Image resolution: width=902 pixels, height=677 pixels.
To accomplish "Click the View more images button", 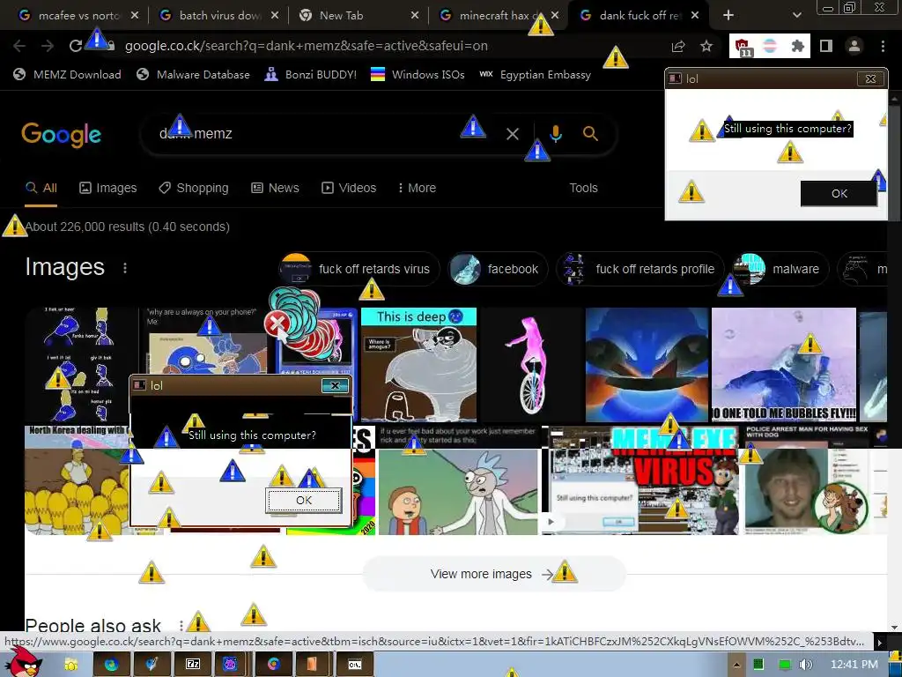I will click(x=493, y=574).
